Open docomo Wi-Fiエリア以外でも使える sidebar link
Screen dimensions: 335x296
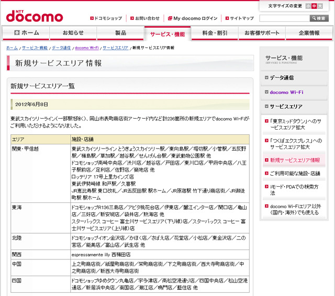pos(295,209)
